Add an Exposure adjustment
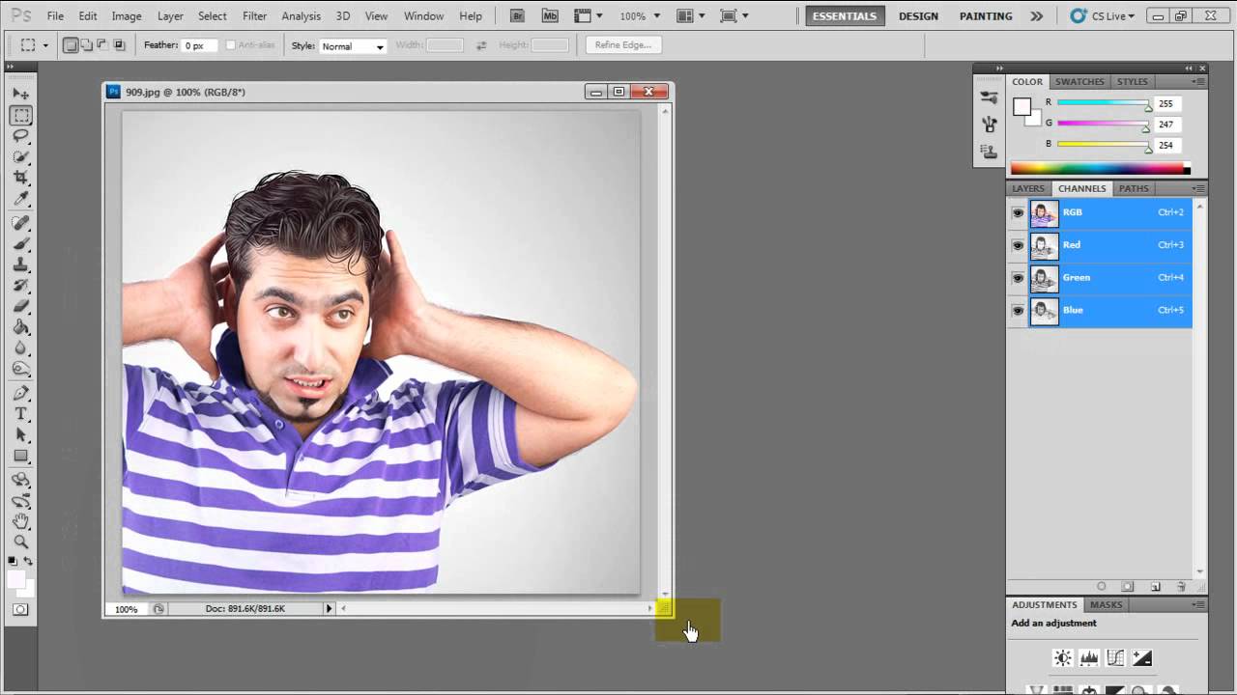Image resolution: width=1237 pixels, height=695 pixels. click(x=1141, y=658)
